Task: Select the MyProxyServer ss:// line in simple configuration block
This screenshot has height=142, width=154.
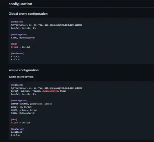Action: [47, 88]
